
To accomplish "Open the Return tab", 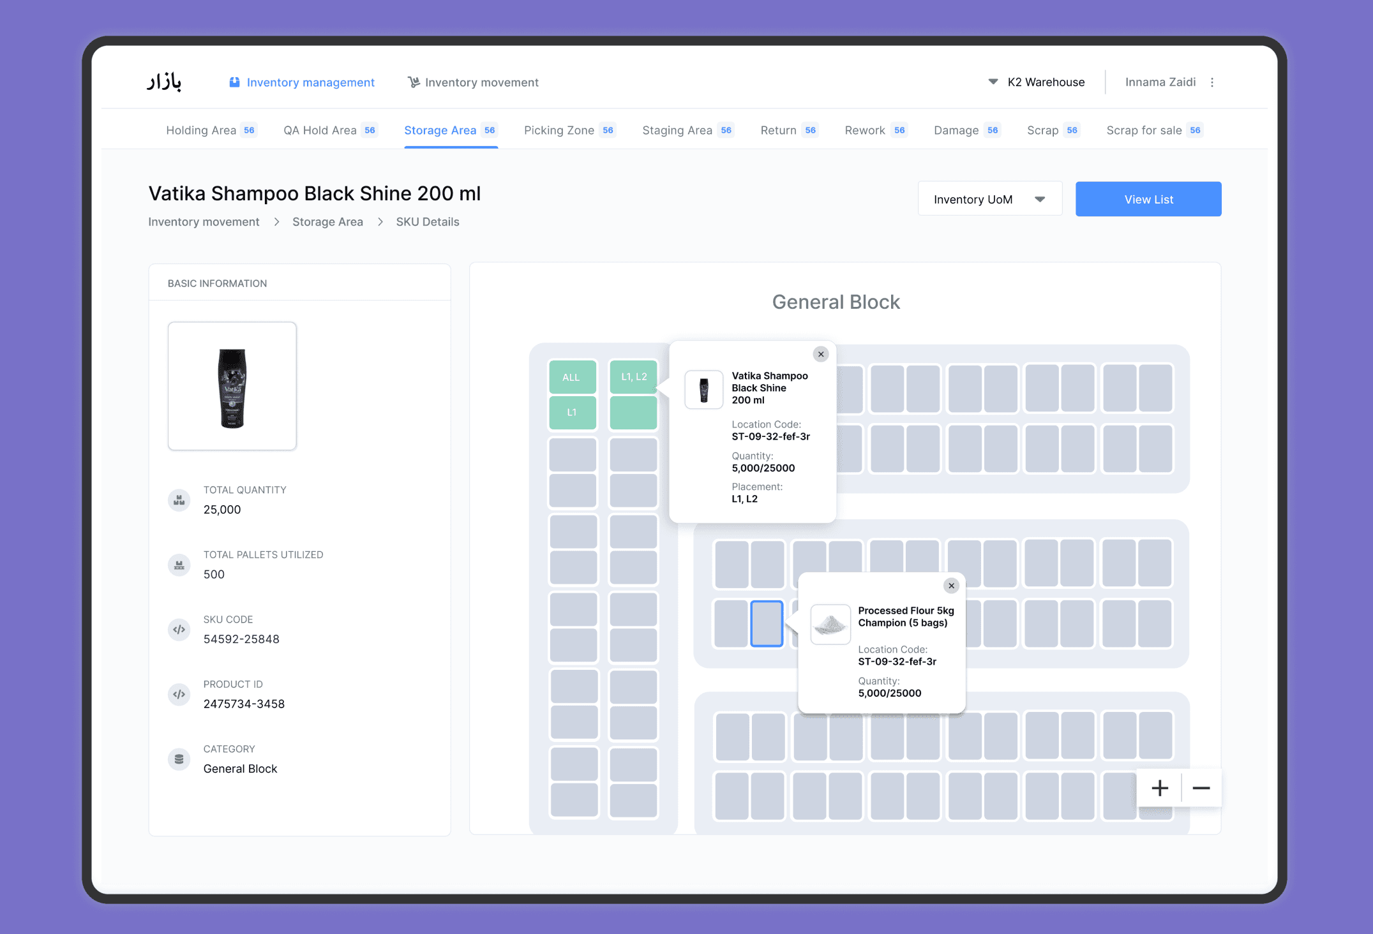I will pyautogui.click(x=790, y=130).
